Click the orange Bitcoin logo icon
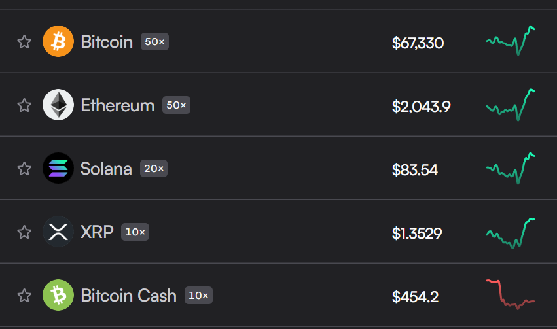This screenshot has width=557, height=329. [58, 42]
